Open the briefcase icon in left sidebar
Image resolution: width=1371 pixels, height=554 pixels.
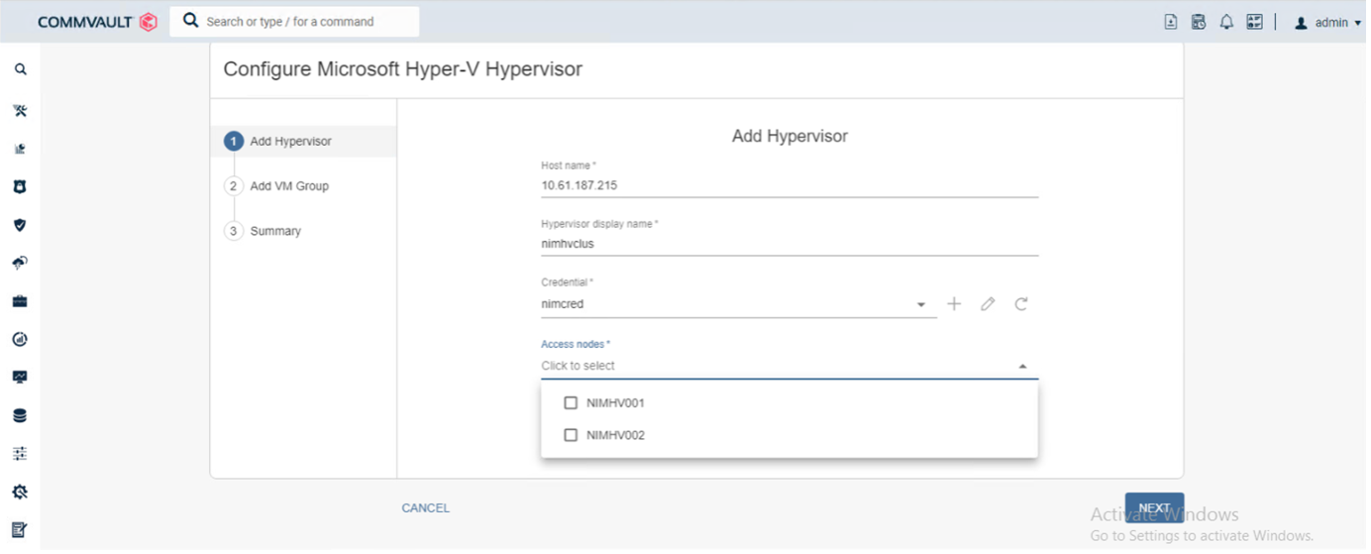point(20,301)
